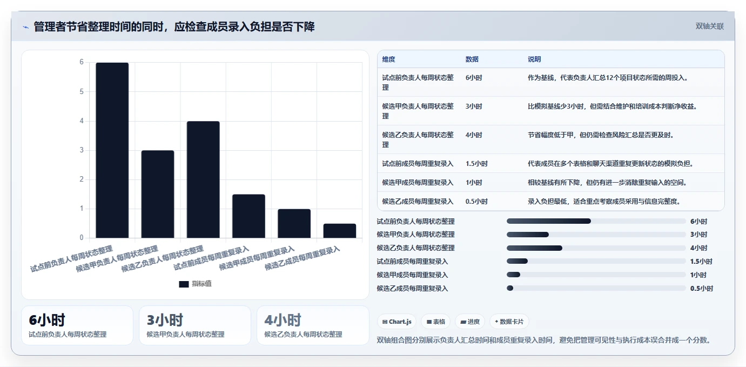
Task: Click the 0.5小时 progress bar for 候选乙成员每周重复录入
Action: point(596,288)
